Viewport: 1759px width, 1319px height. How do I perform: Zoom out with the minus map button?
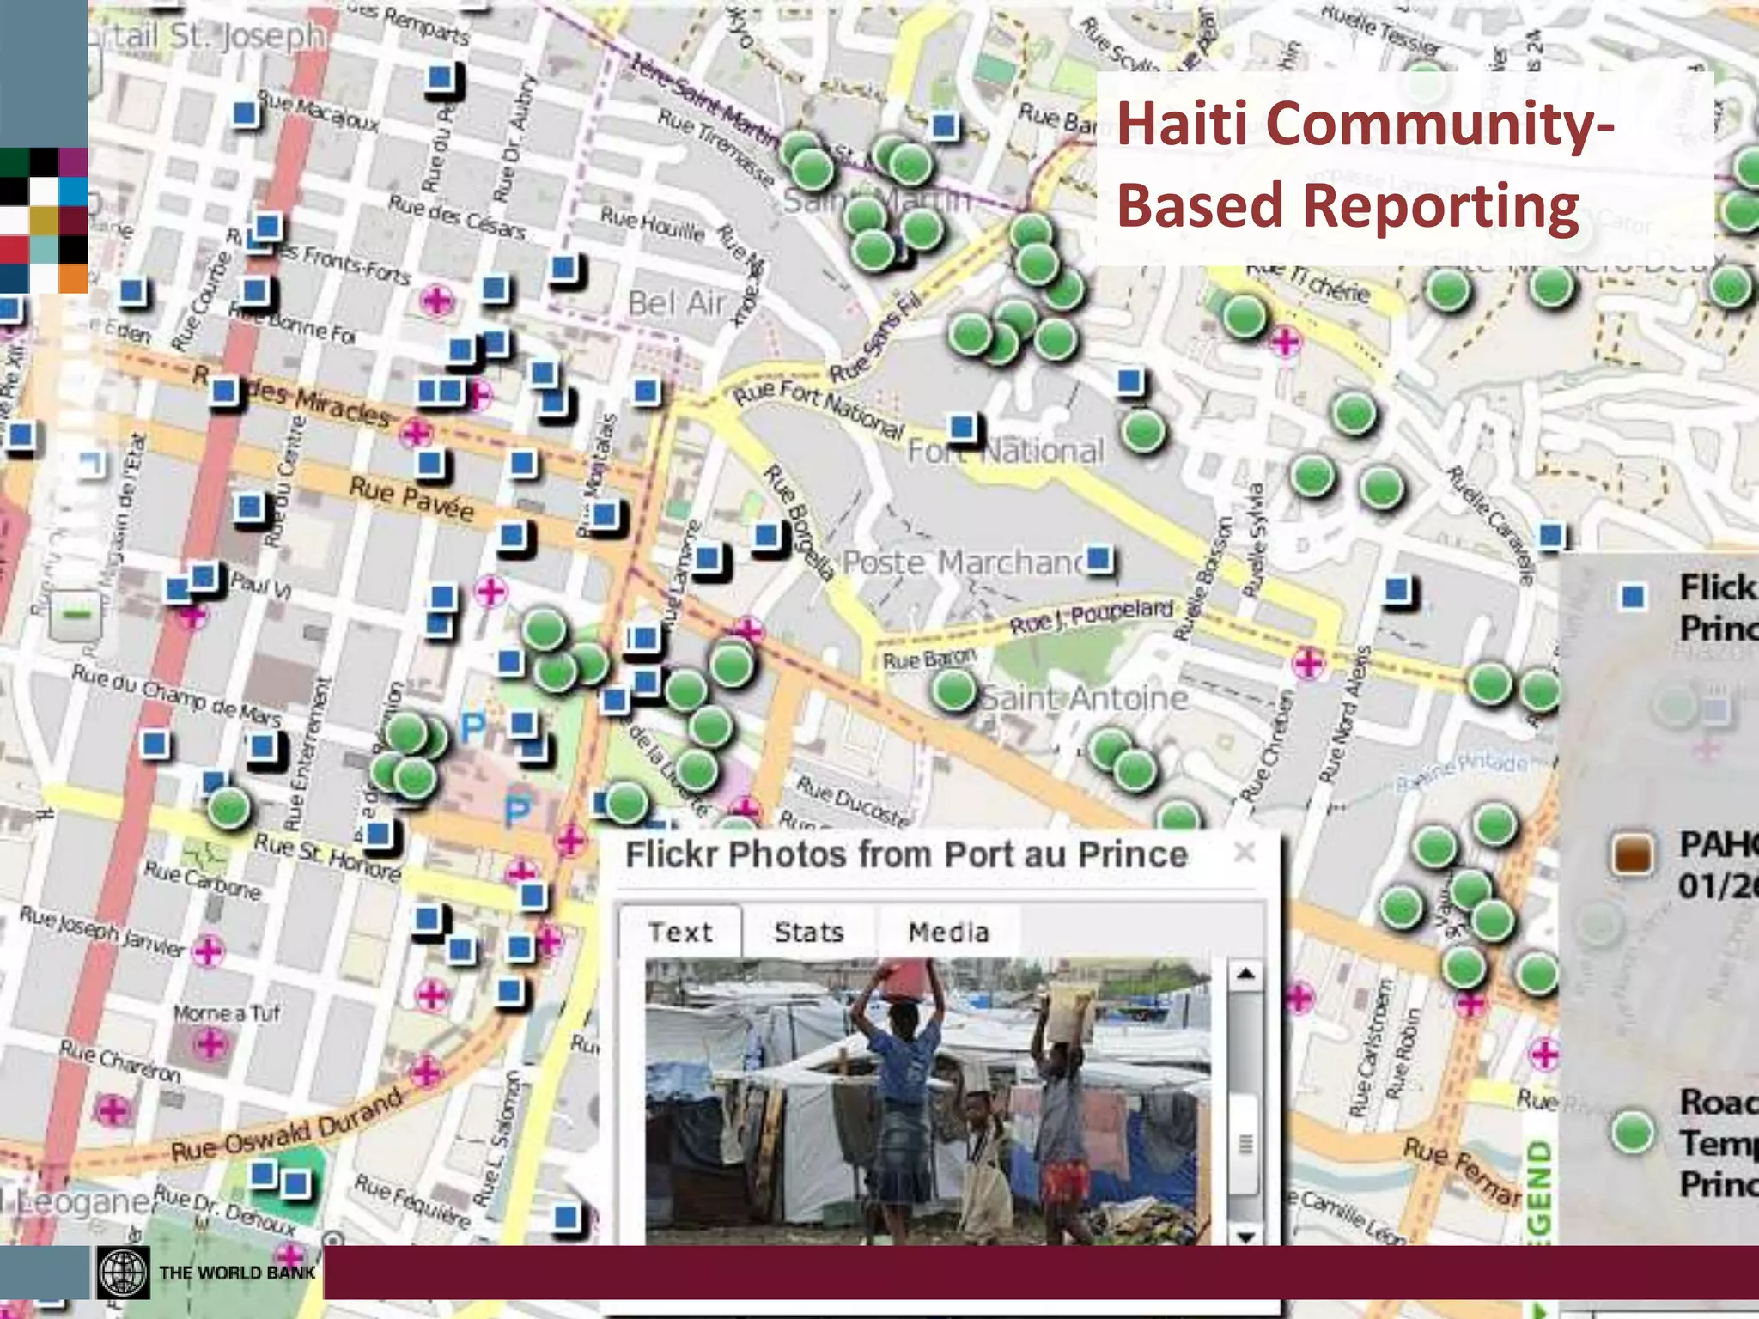[76, 615]
